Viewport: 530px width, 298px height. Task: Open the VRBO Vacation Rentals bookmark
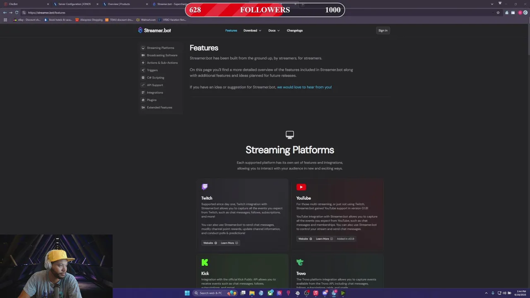(x=172, y=20)
